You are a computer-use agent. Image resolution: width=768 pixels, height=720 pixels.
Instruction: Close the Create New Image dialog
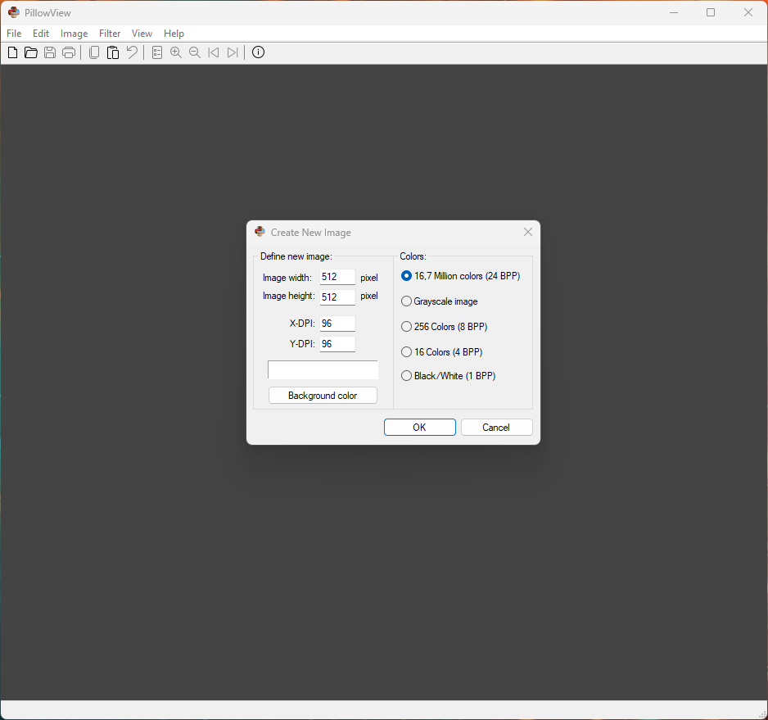click(x=527, y=232)
